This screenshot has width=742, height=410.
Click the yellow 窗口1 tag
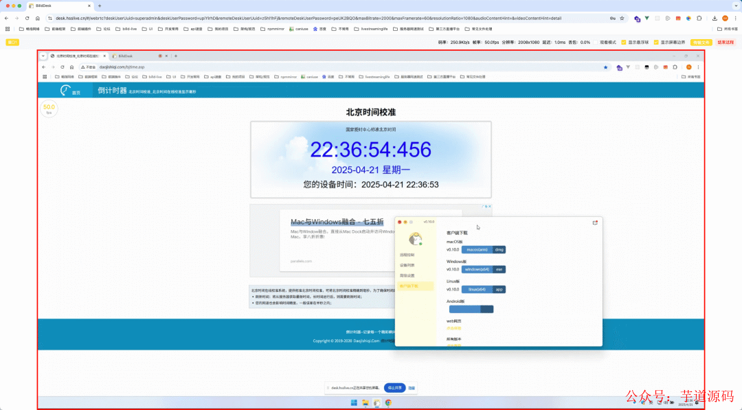pyautogui.click(x=12, y=43)
